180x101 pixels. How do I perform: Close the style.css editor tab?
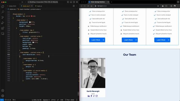pos(32,6)
